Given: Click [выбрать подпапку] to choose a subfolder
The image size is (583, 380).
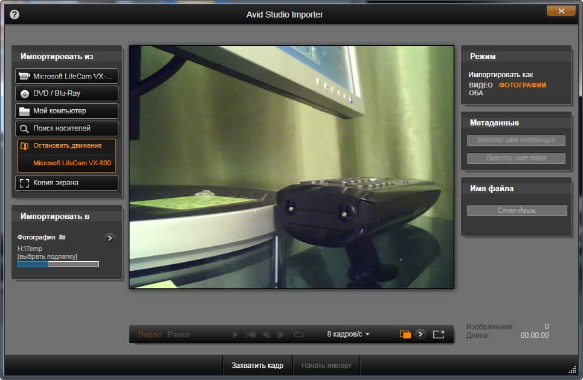Looking at the screenshot, I should pyautogui.click(x=47, y=256).
